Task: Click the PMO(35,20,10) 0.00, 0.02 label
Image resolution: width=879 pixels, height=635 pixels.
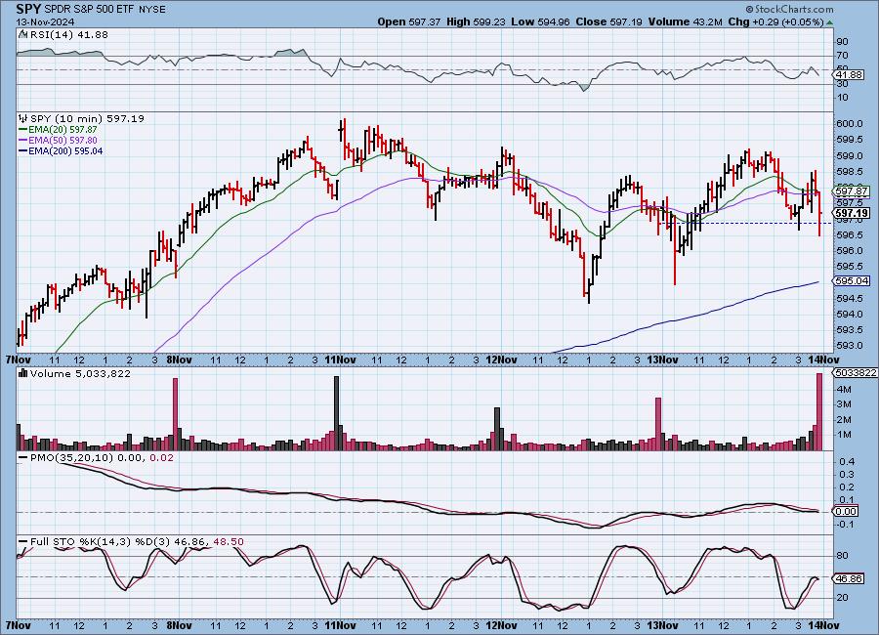Action: (96, 458)
